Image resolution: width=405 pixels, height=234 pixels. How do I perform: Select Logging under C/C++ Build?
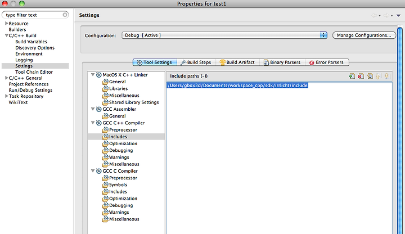pyautogui.click(x=24, y=60)
